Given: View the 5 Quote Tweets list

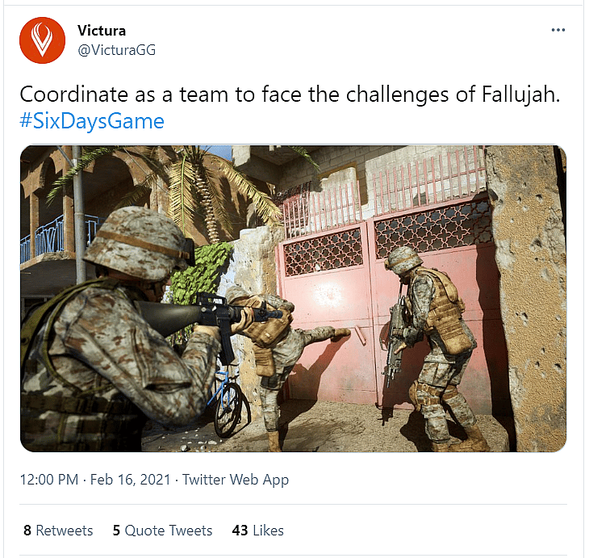Looking at the screenshot, I should (162, 531).
